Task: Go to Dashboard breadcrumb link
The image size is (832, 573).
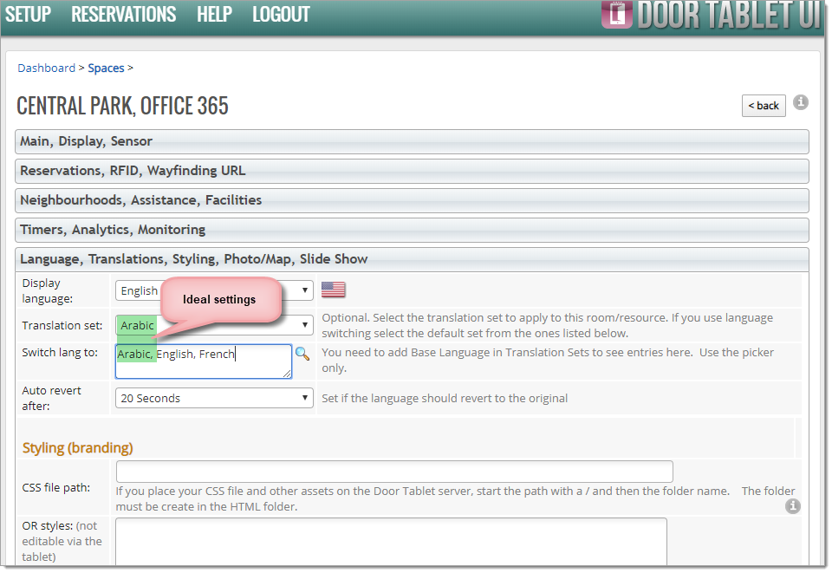Action: (x=46, y=68)
